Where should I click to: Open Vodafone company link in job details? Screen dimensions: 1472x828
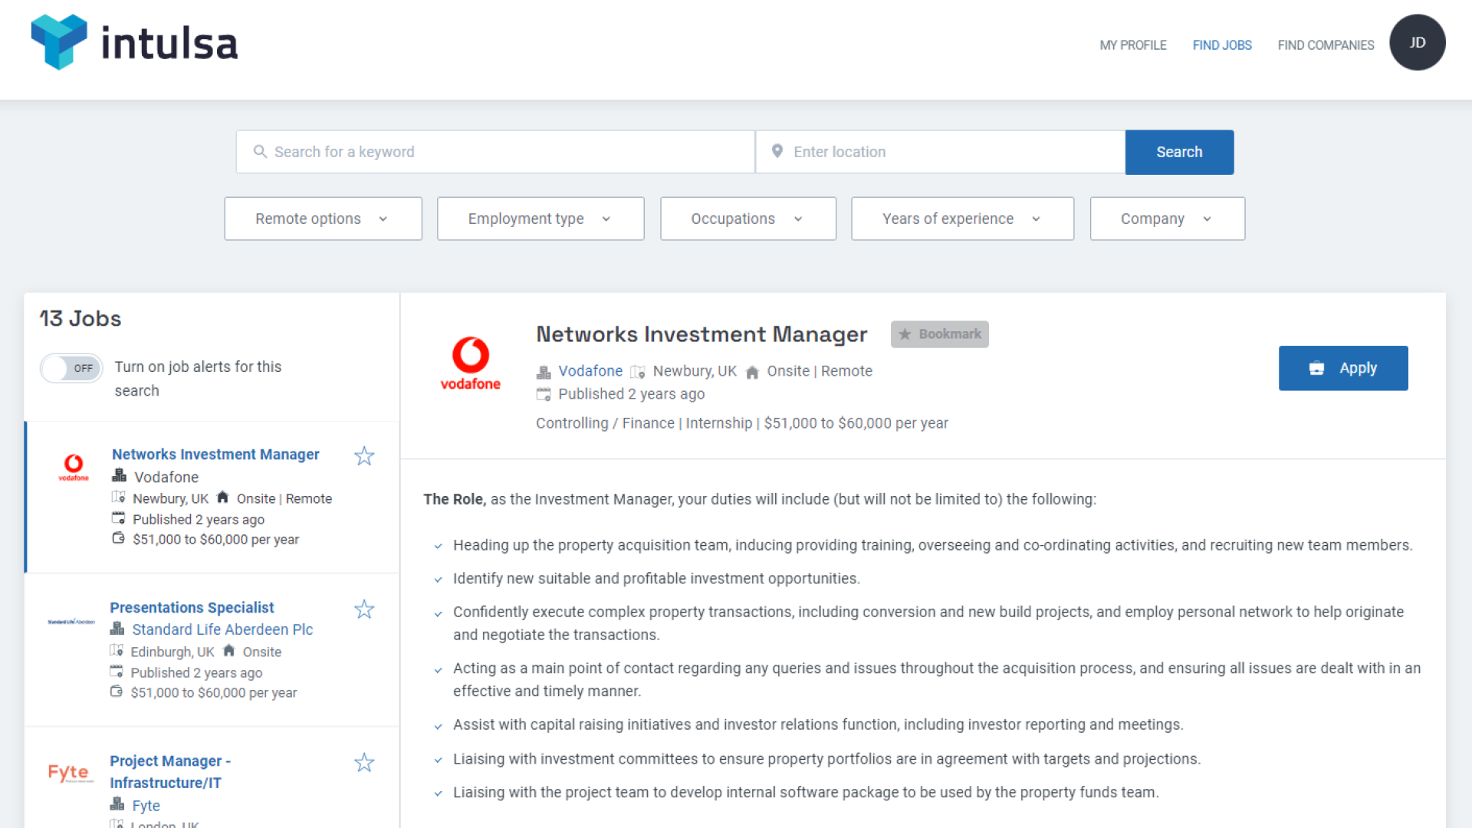[590, 371]
